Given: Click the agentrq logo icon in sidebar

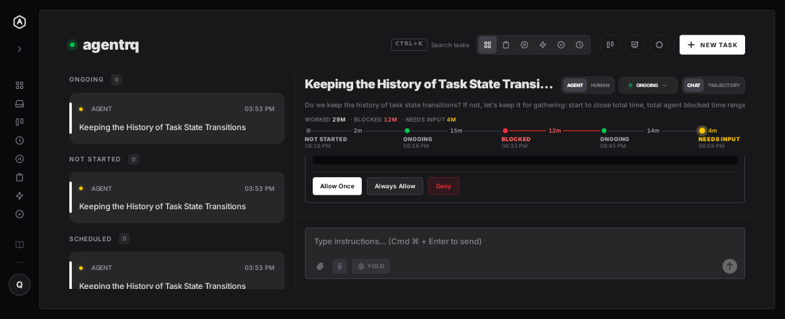Looking at the screenshot, I should pos(20,22).
